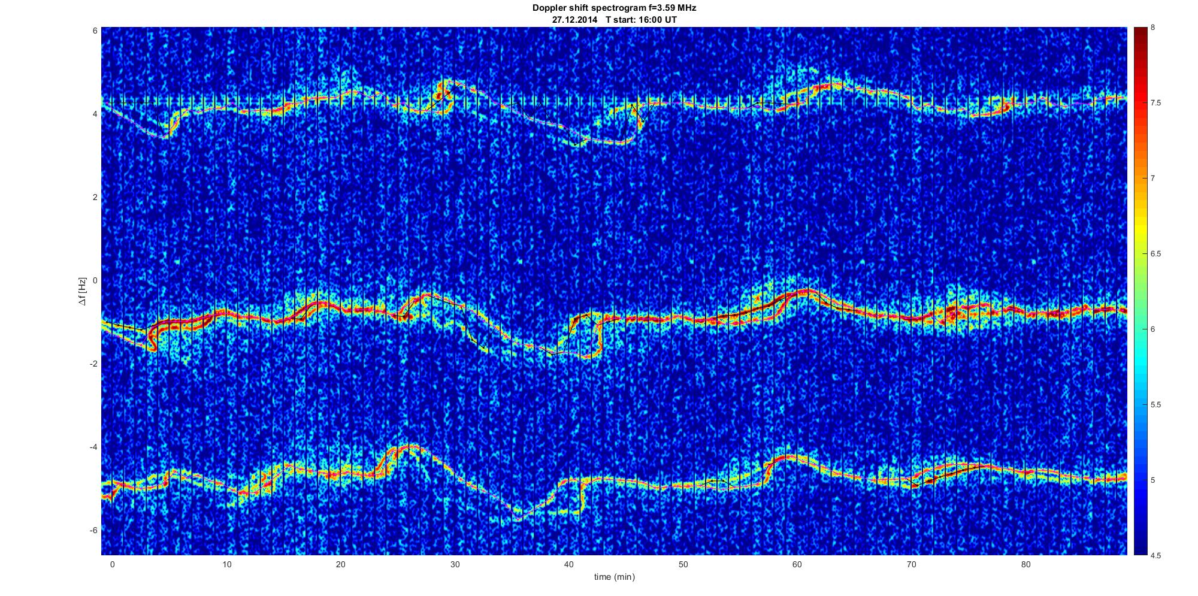Click the colorbar tick label '5.5'
The height and width of the screenshot is (596, 1198).
click(1156, 405)
